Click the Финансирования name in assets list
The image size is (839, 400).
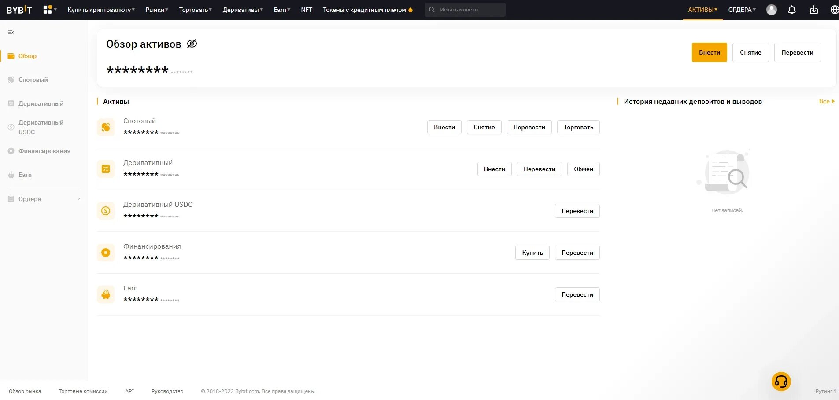[x=152, y=246]
